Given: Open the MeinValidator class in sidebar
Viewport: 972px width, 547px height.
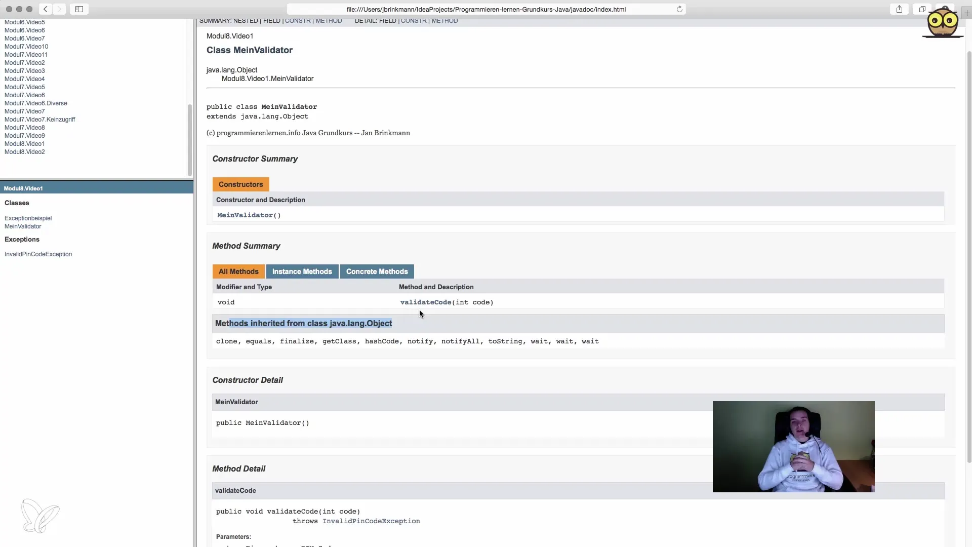Looking at the screenshot, I should pyautogui.click(x=23, y=226).
